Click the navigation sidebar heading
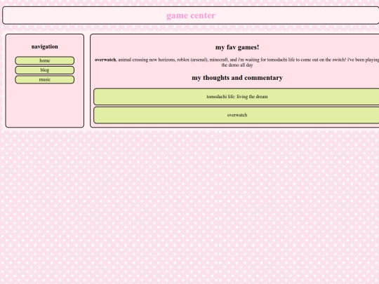Viewport: 379px width, 284px height. click(45, 46)
